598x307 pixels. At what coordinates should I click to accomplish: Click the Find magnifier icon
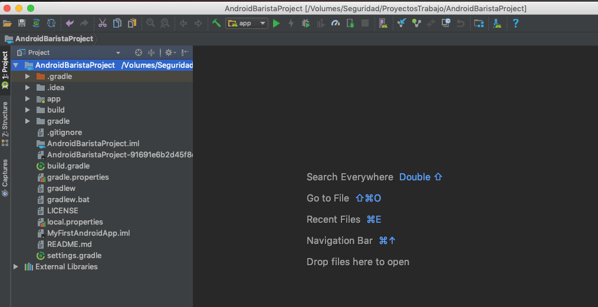[150, 23]
